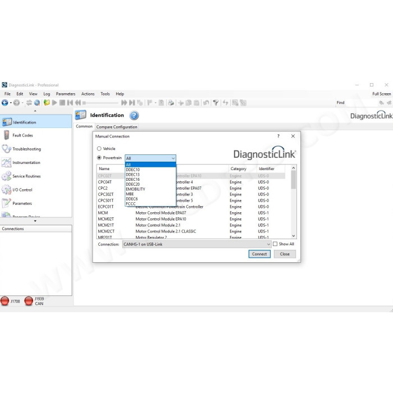Click the undo toolbar icon

pos(206,103)
